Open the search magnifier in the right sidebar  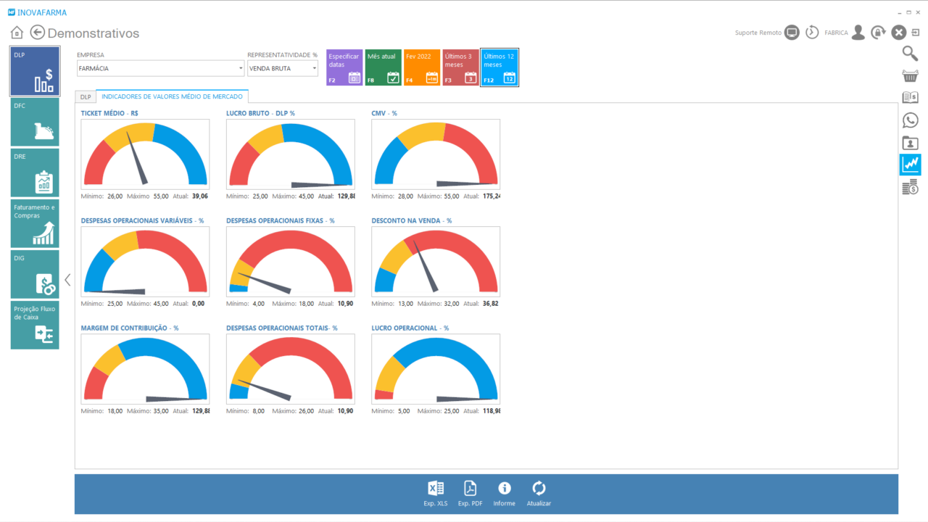[910, 53]
